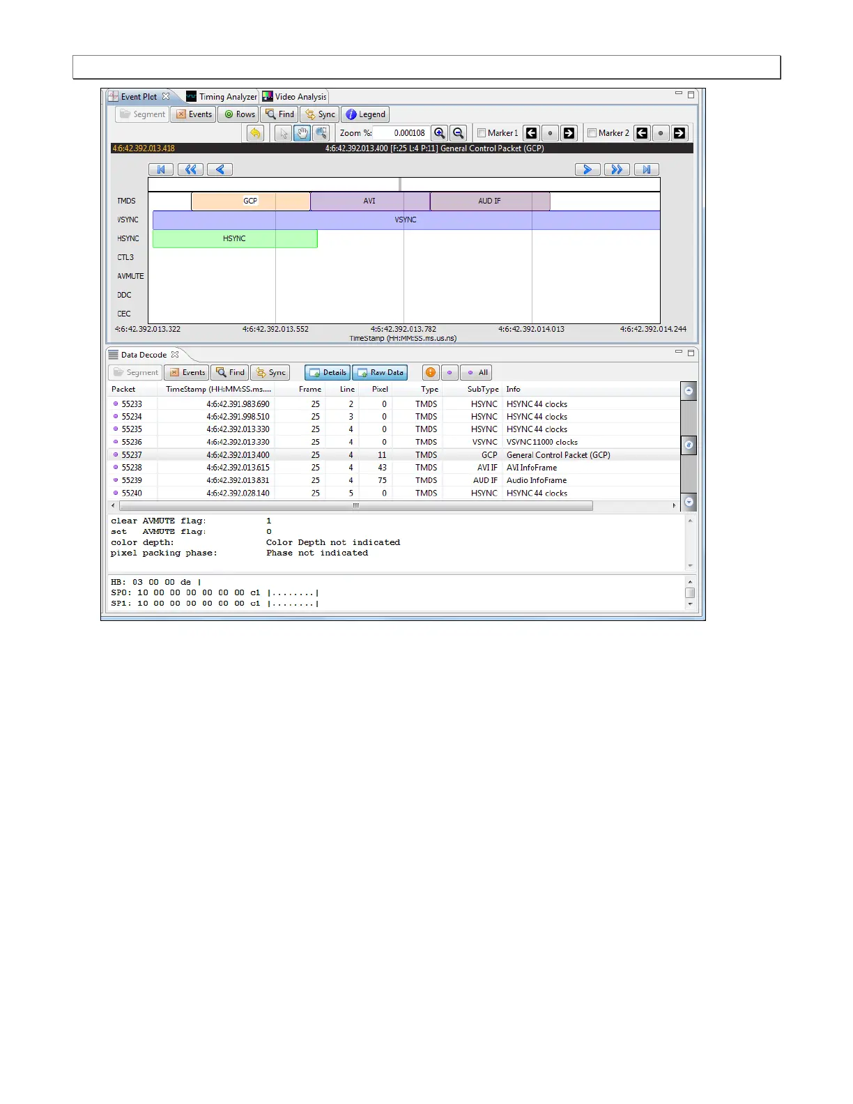Click the raw data hex pane's vertical scrollbar
The width and height of the screenshot is (853, 1104).
click(x=690, y=593)
